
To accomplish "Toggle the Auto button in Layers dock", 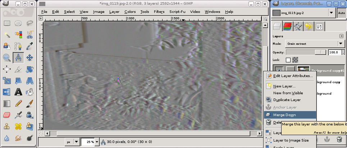I will coord(342,13).
